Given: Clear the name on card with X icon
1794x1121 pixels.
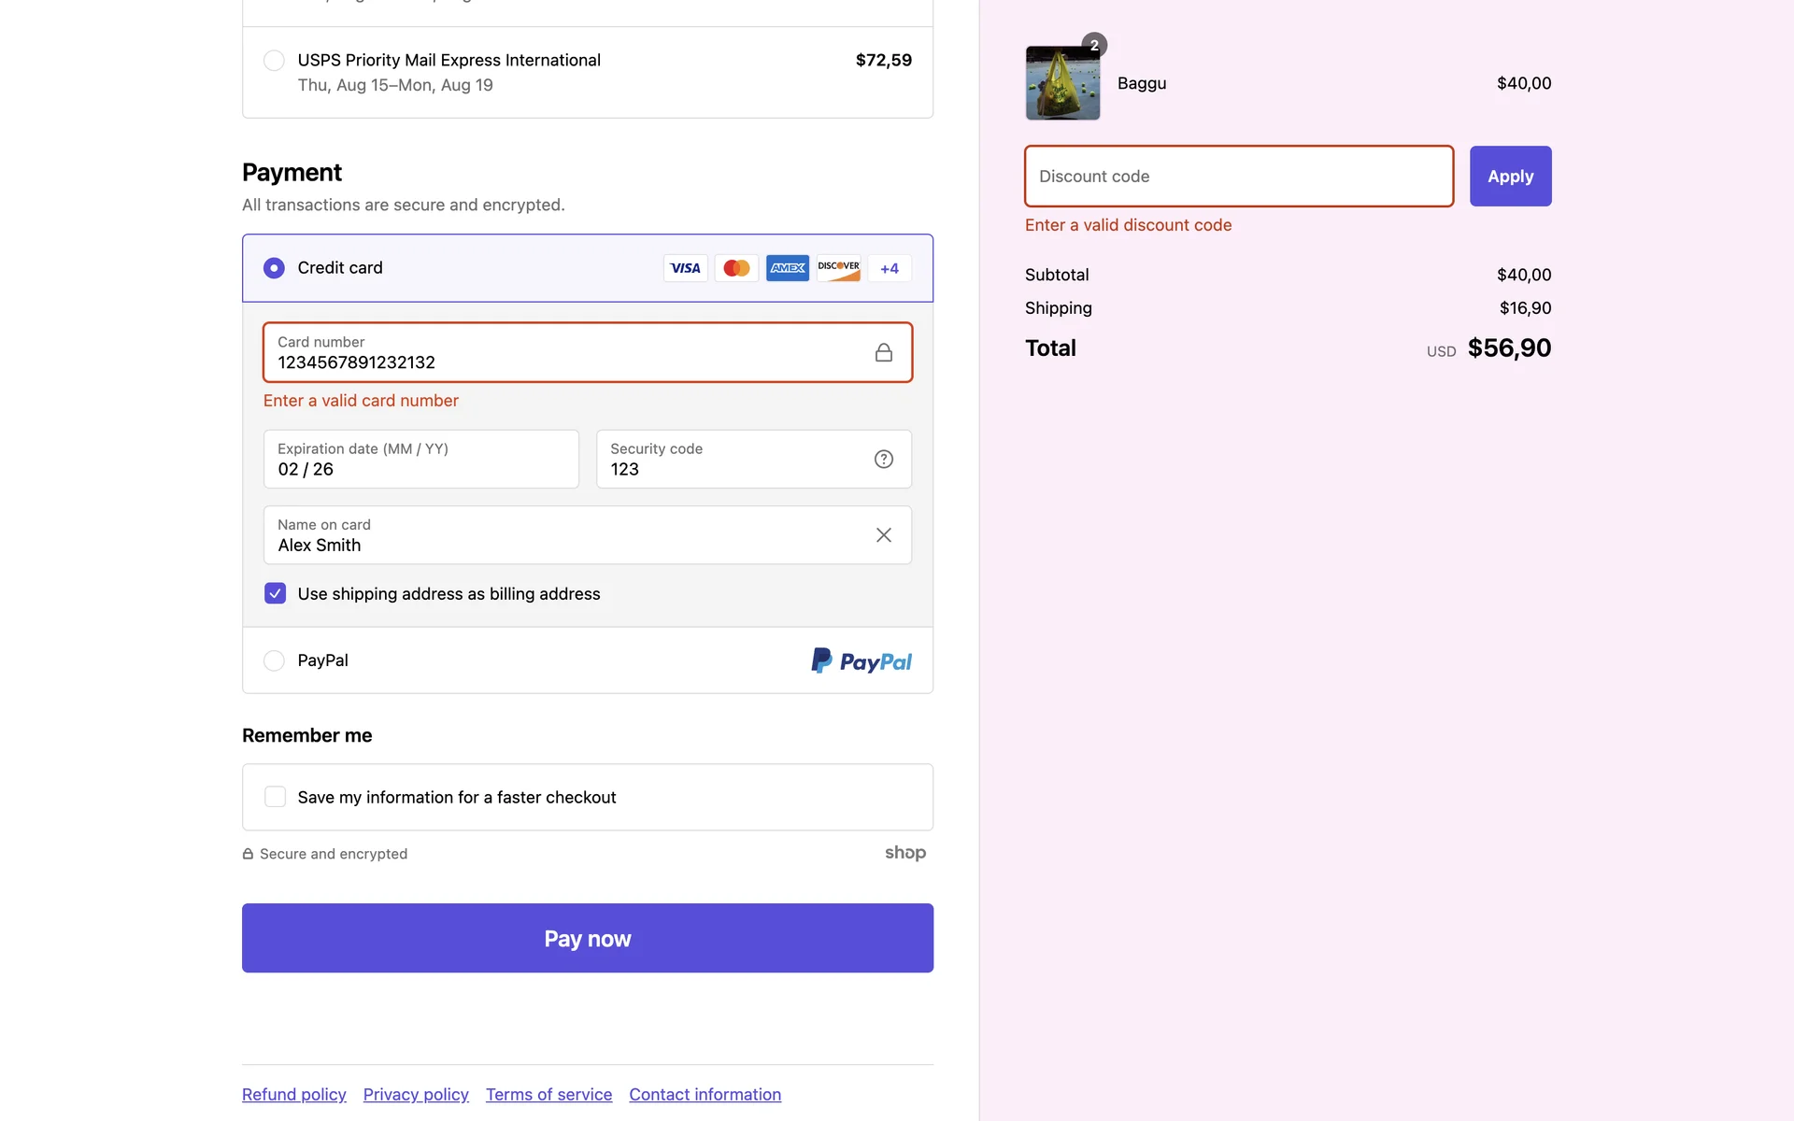Looking at the screenshot, I should pyautogui.click(x=883, y=535).
